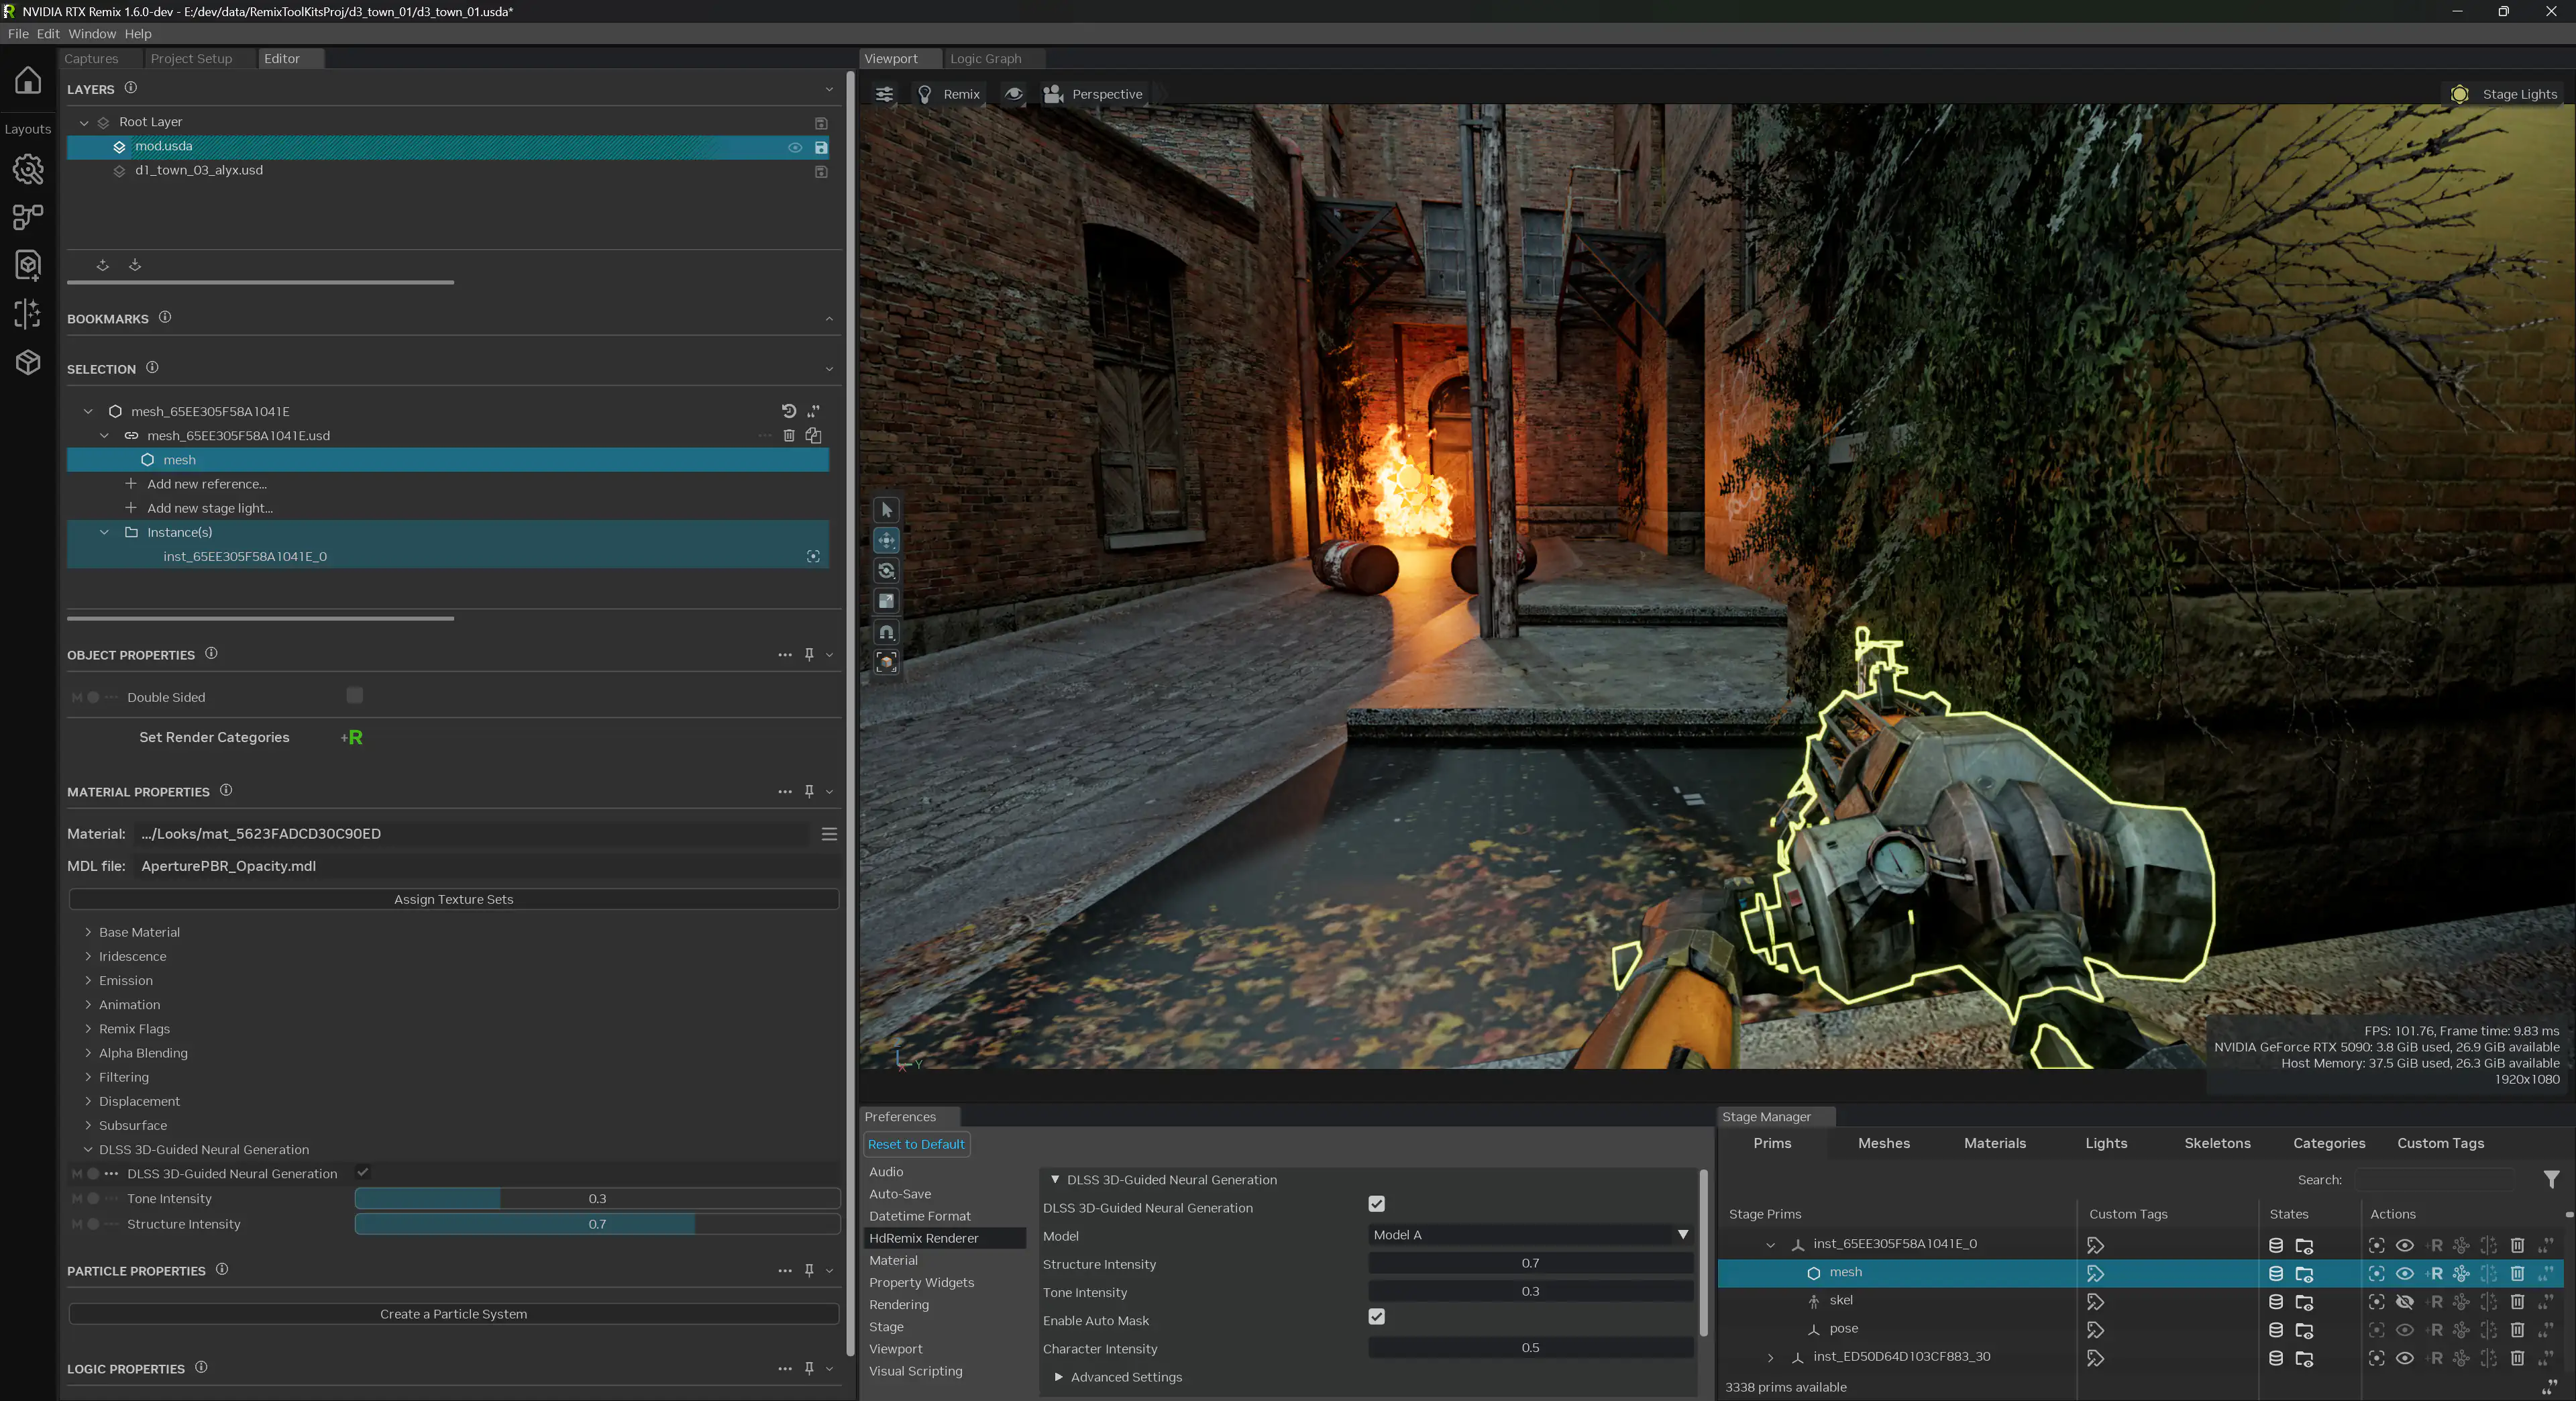
Task: Open the Stage Manager filter funnel icon
Action: (2551, 1180)
